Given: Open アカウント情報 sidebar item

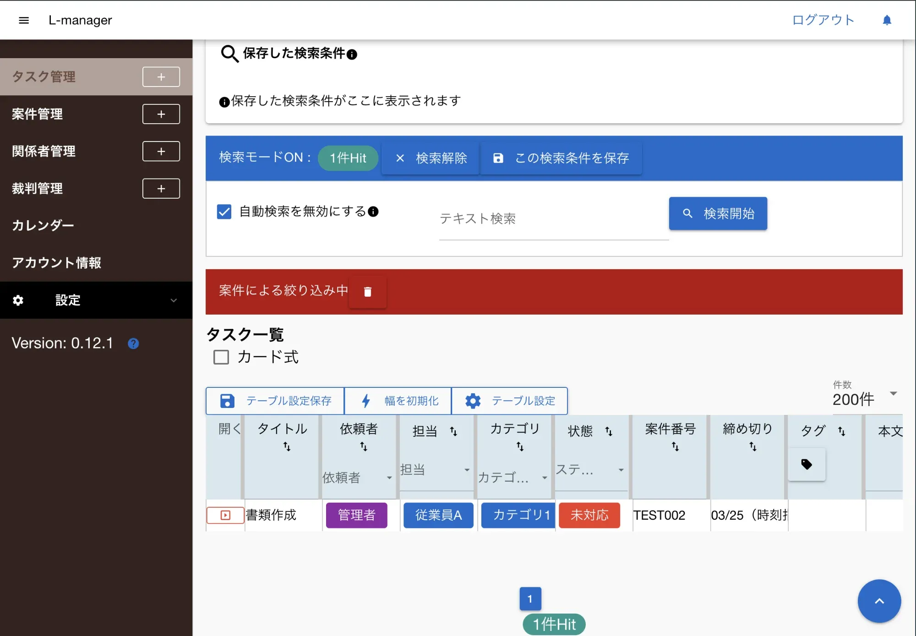Looking at the screenshot, I should 56,263.
